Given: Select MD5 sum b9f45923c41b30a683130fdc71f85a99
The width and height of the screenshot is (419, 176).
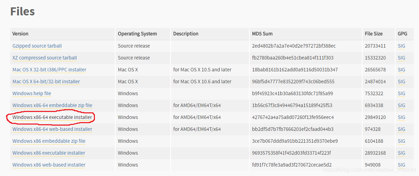Looking at the screenshot, I should click(x=292, y=93).
